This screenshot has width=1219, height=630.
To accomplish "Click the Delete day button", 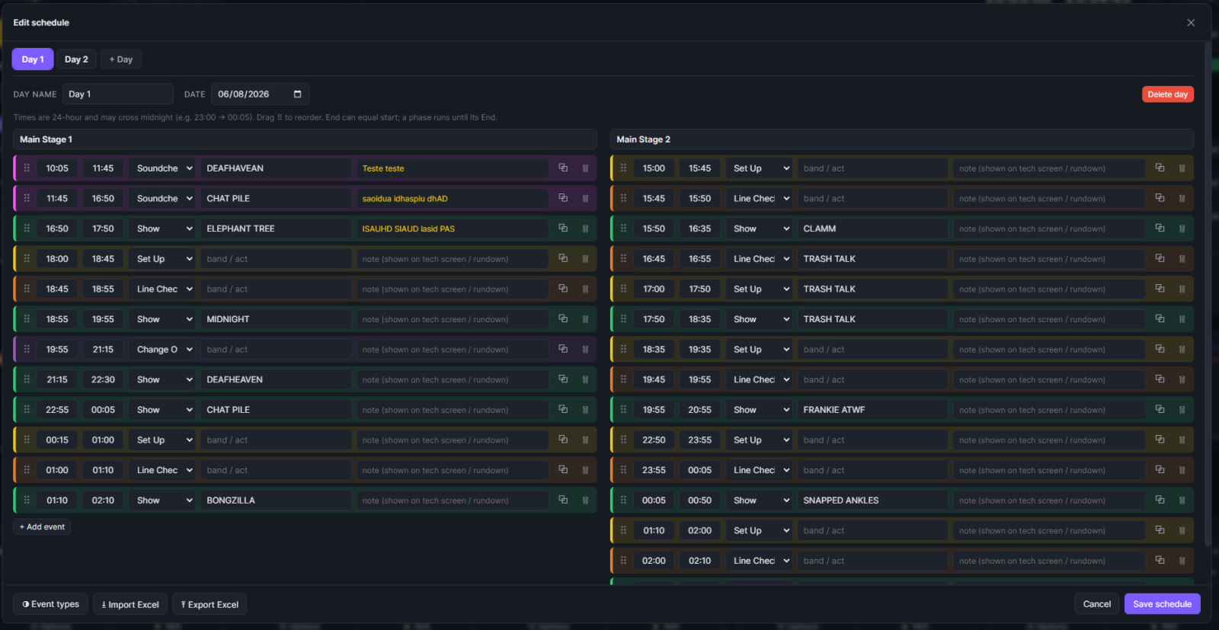I will 1167,94.
